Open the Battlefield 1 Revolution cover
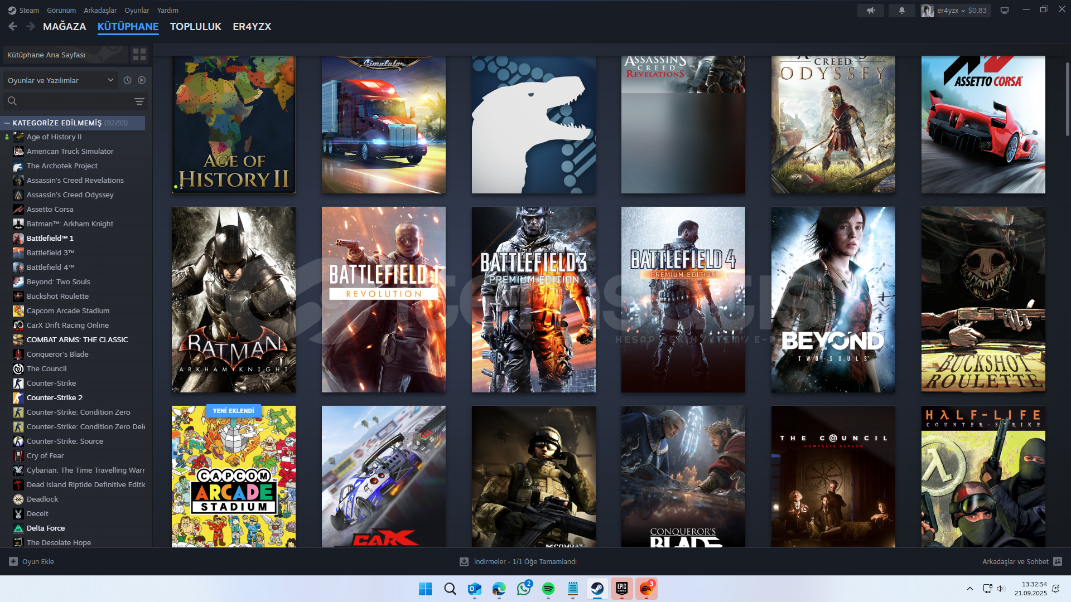This screenshot has height=602, width=1071. (384, 300)
